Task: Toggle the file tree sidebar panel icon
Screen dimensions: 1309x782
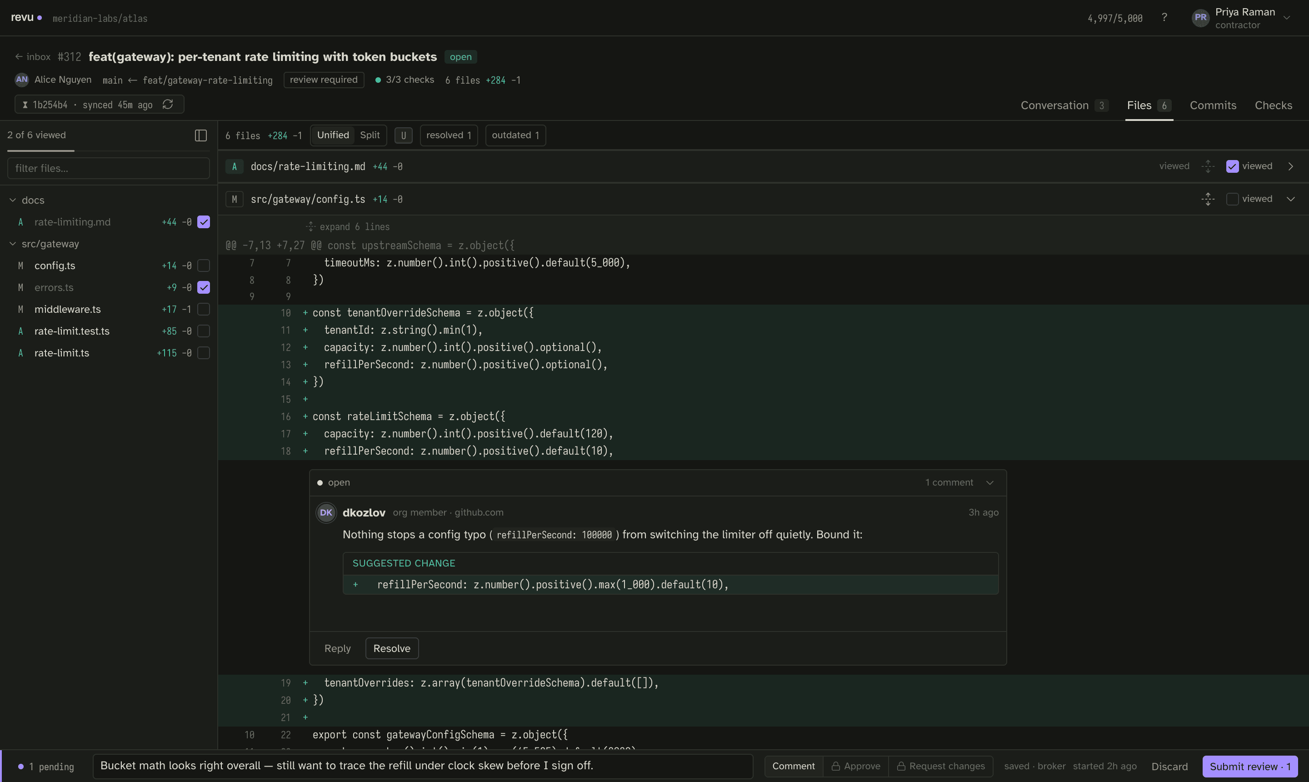Action: click(201, 135)
